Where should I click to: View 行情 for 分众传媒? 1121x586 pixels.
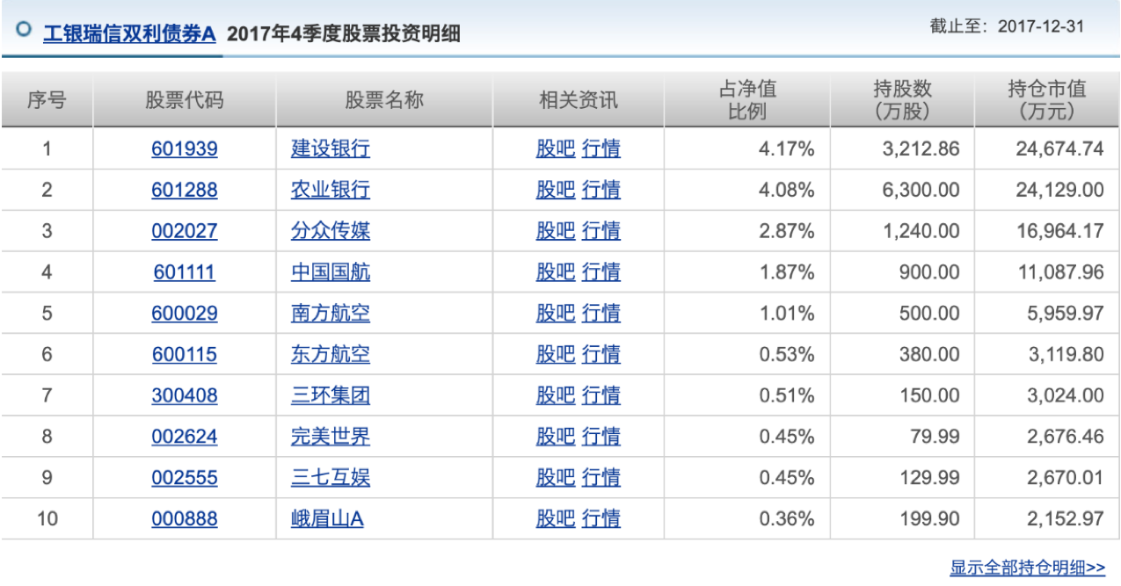[601, 231]
